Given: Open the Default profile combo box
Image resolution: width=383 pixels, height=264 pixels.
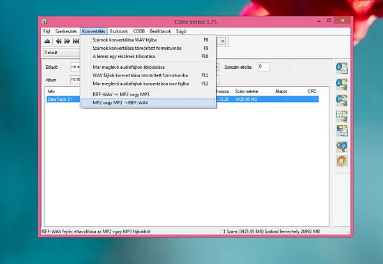Looking at the screenshot, I should coord(61,52).
